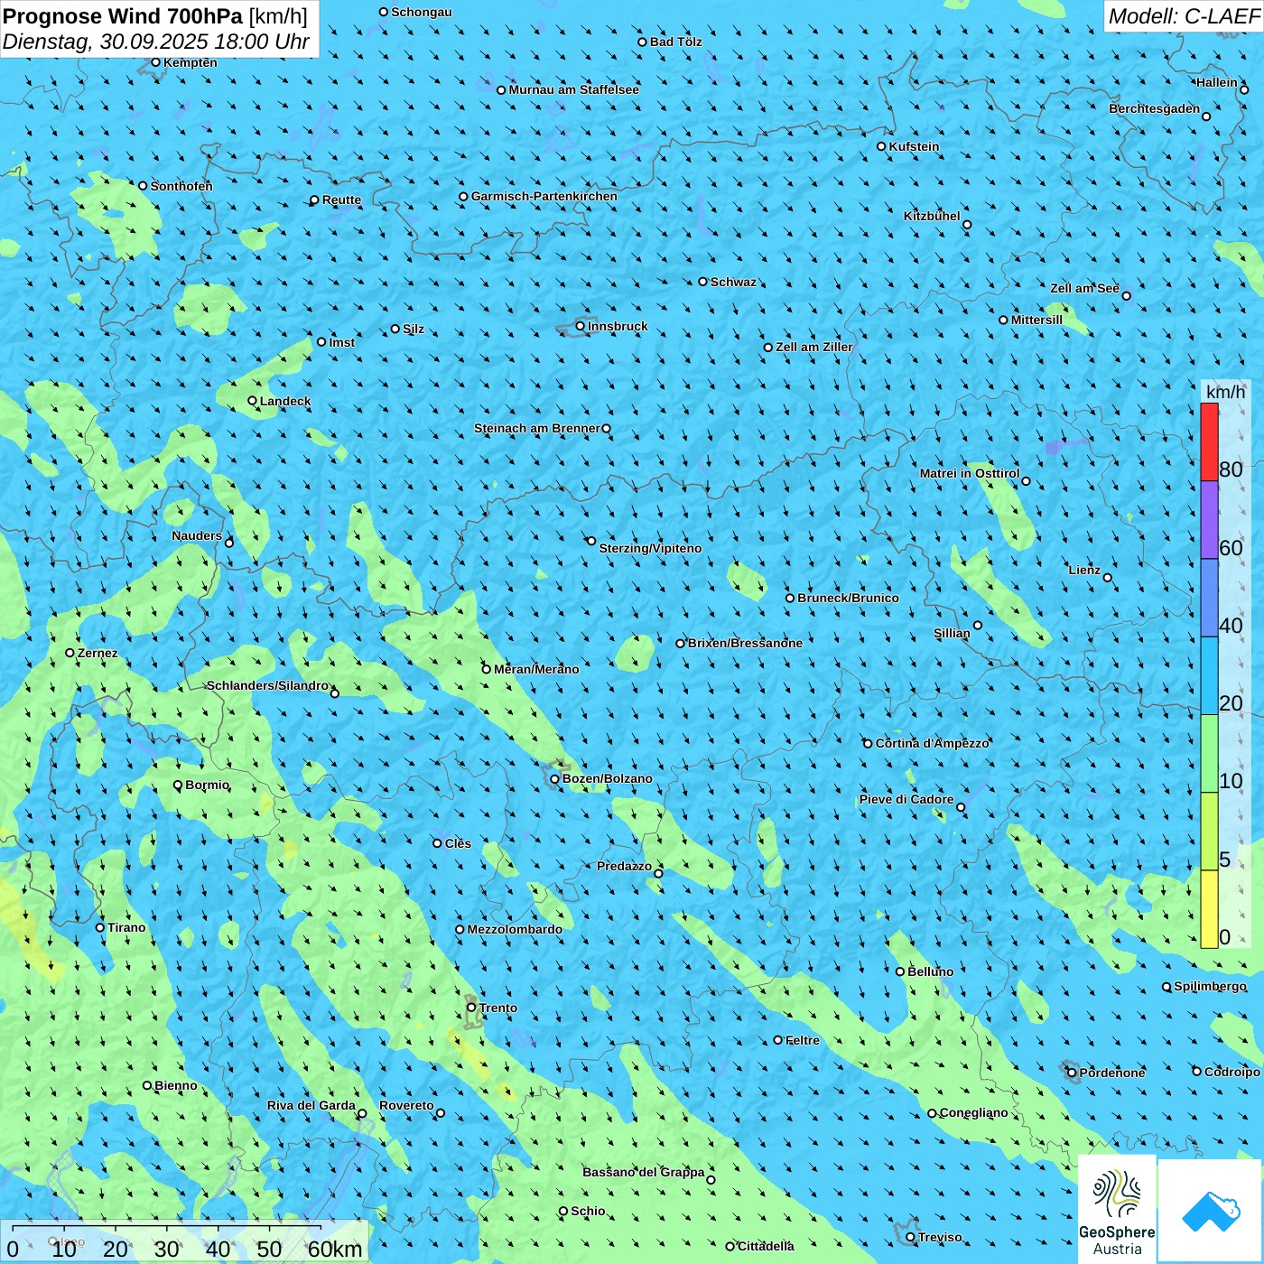The image size is (1264, 1264).
Task: Click the Kempten city marker
Action: pyautogui.click(x=155, y=62)
